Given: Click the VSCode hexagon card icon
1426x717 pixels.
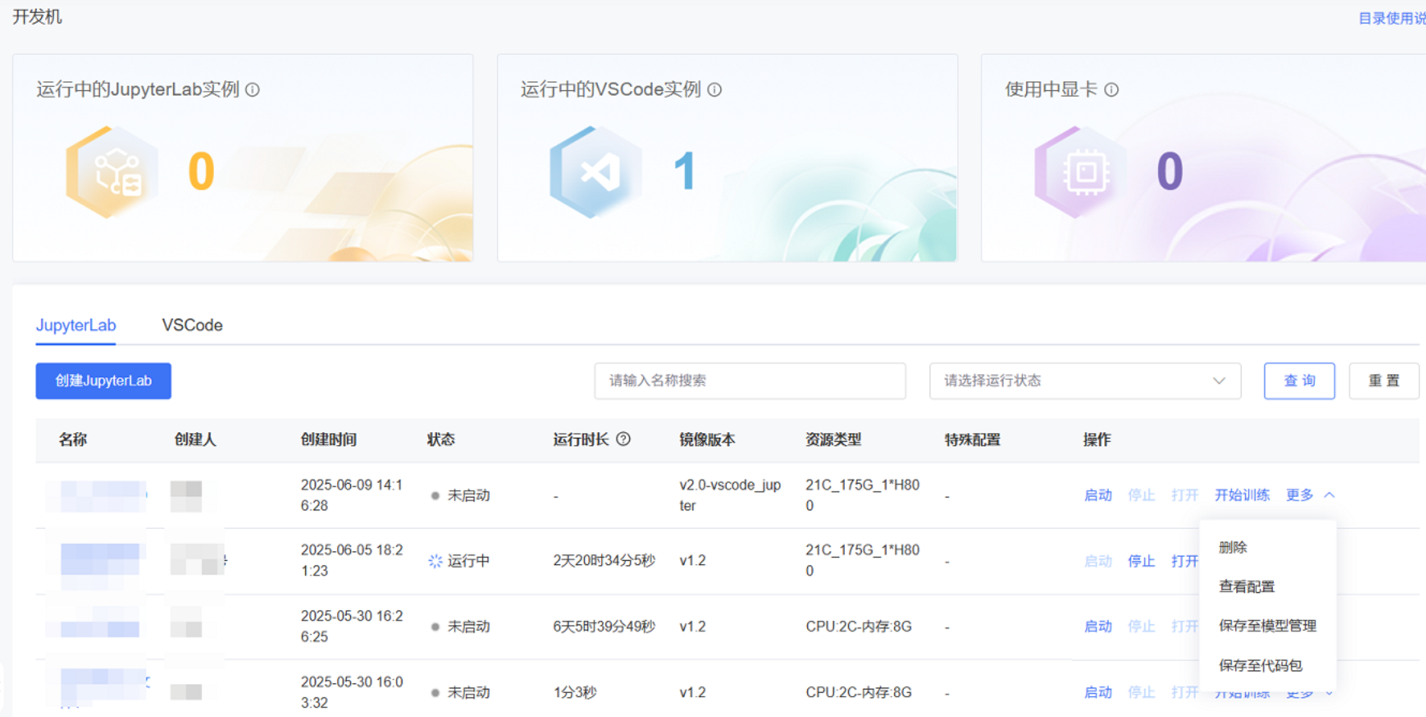Looking at the screenshot, I should (x=596, y=171).
